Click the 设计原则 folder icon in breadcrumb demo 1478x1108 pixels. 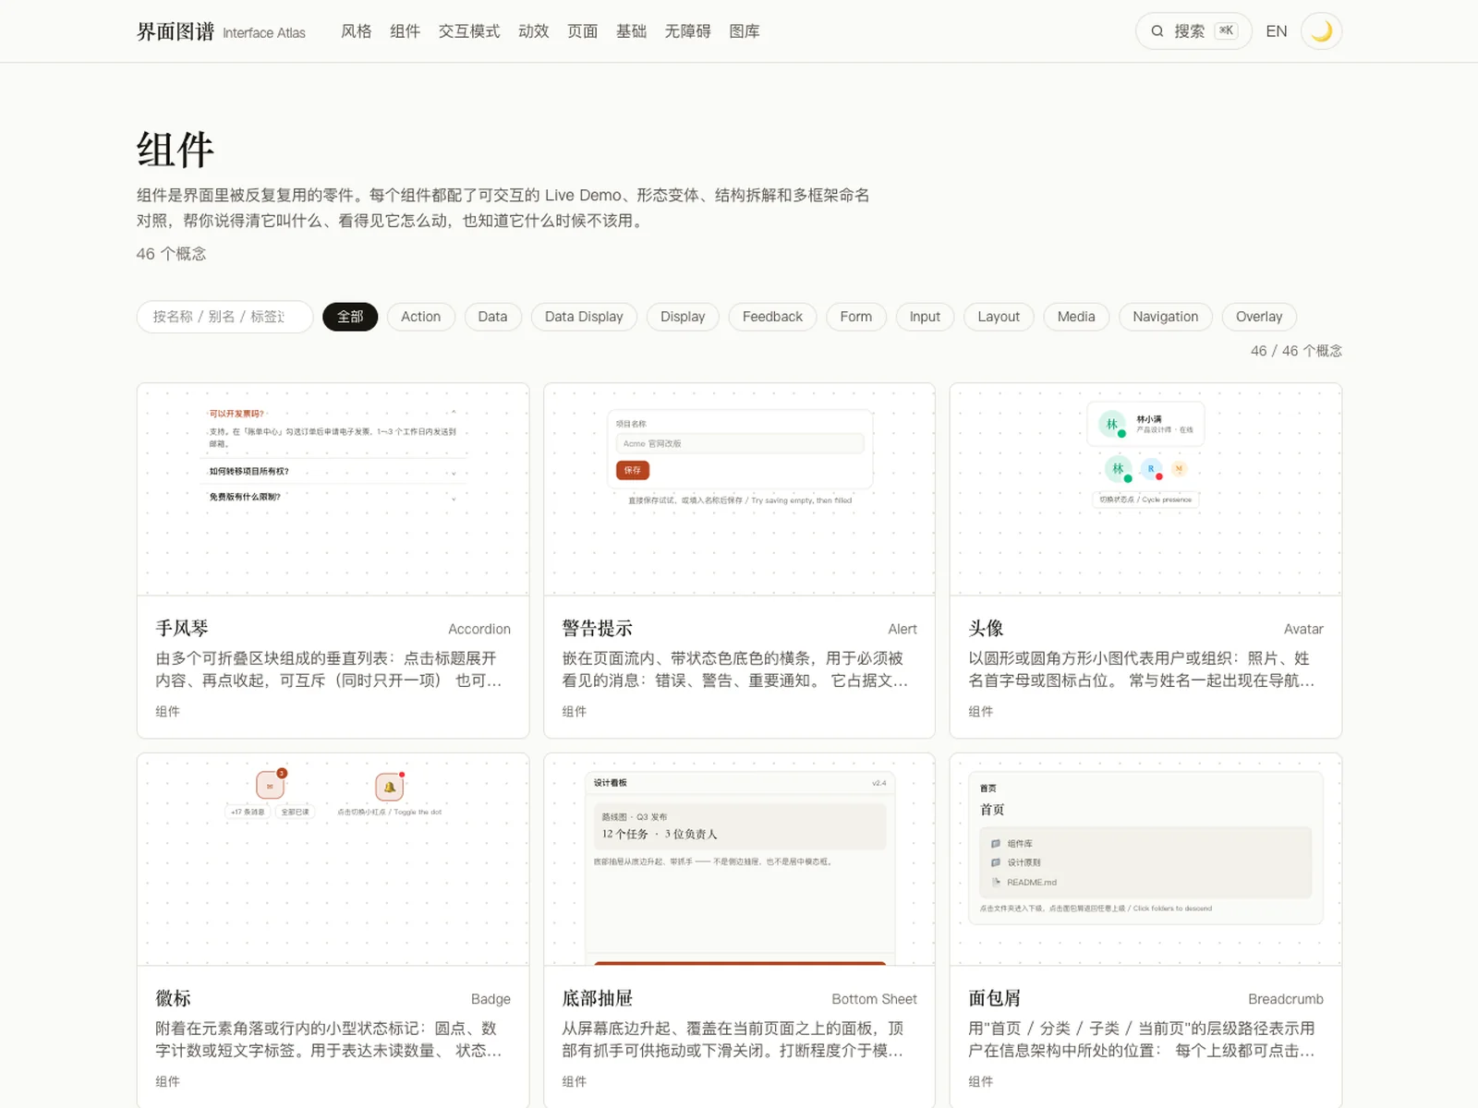[996, 862]
